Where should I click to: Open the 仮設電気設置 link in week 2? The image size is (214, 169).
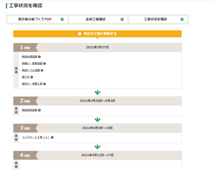tap(30, 110)
